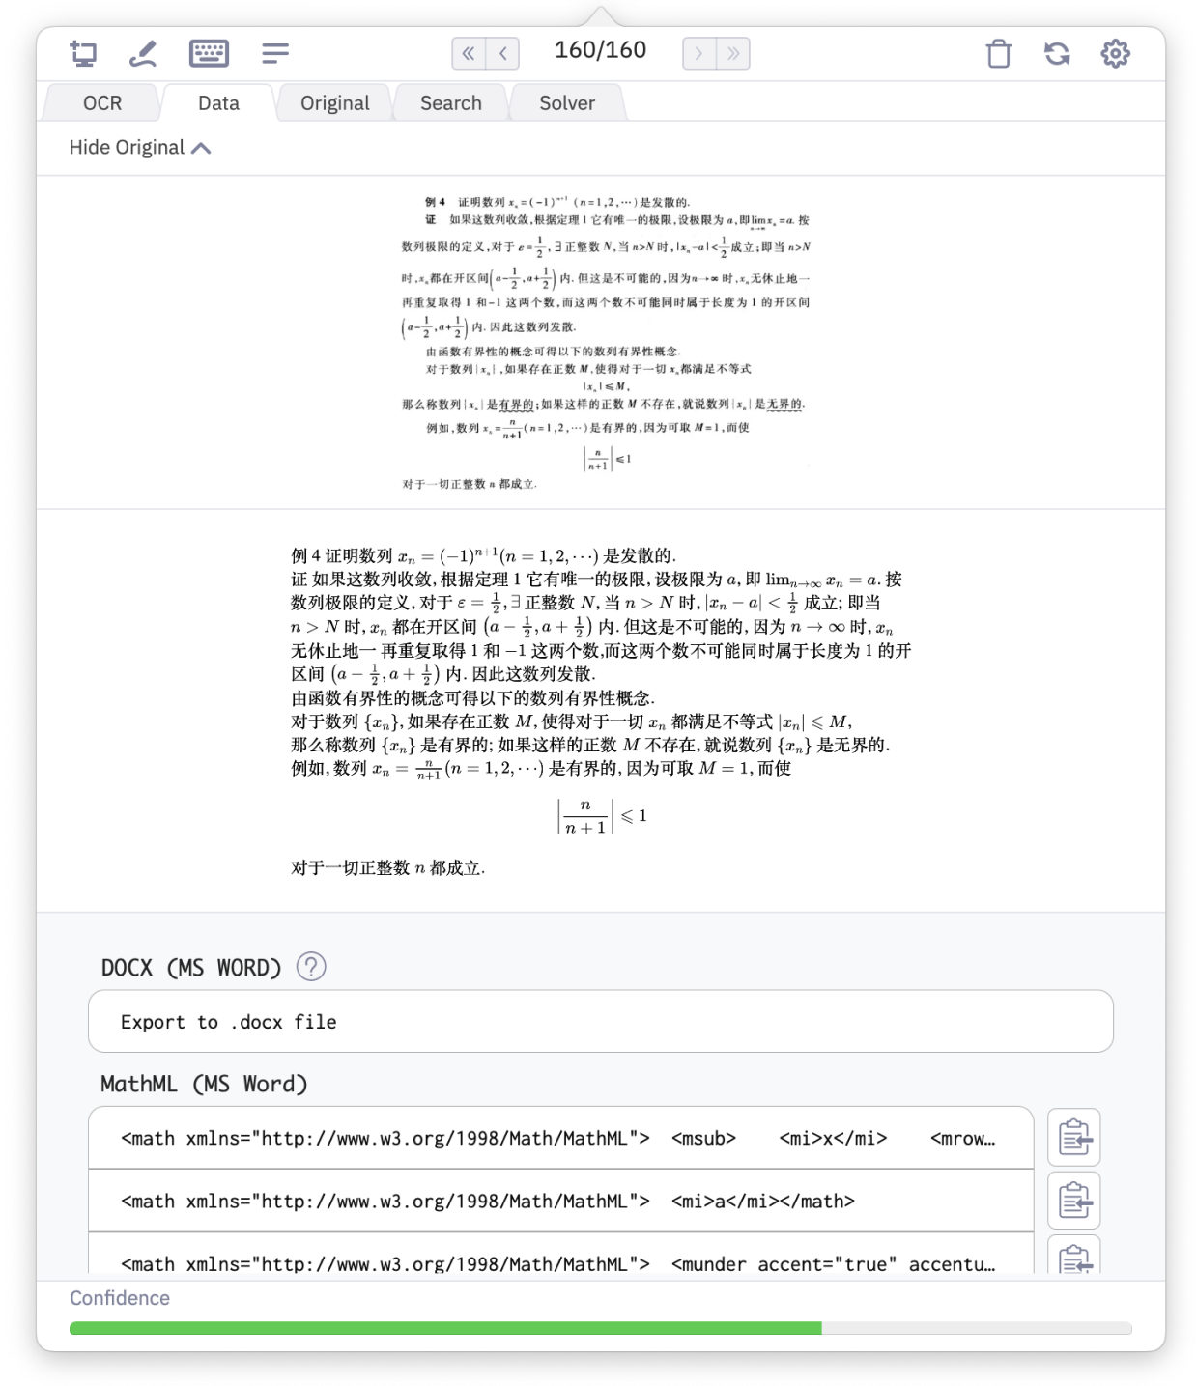Copy the second MathML output to clipboard
1197x1386 pixels.
1074,1201
